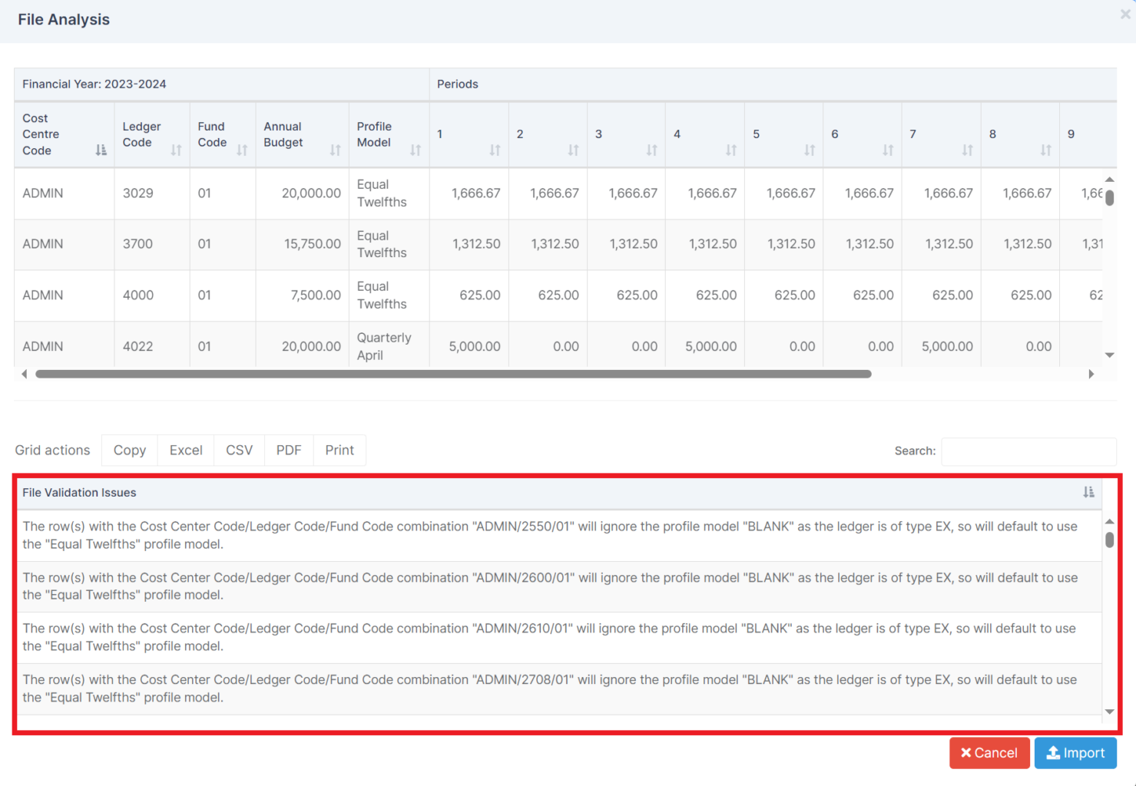Print the grid

pyautogui.click(x=339, y=450)
